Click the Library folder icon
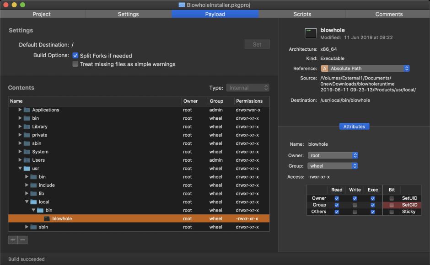The image size is (430, 265). pyautogui.click(x=27, y=127)
